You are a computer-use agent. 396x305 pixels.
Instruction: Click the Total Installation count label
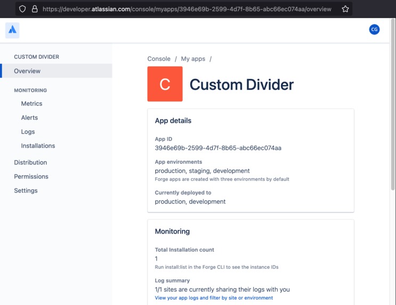click(184, 250)
